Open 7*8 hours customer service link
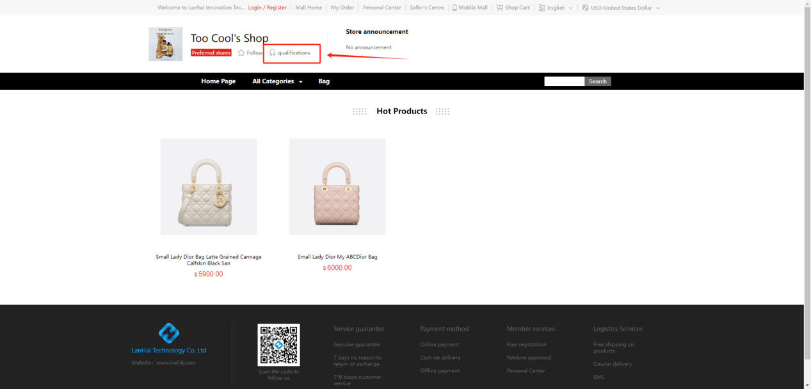 point(357,380)
